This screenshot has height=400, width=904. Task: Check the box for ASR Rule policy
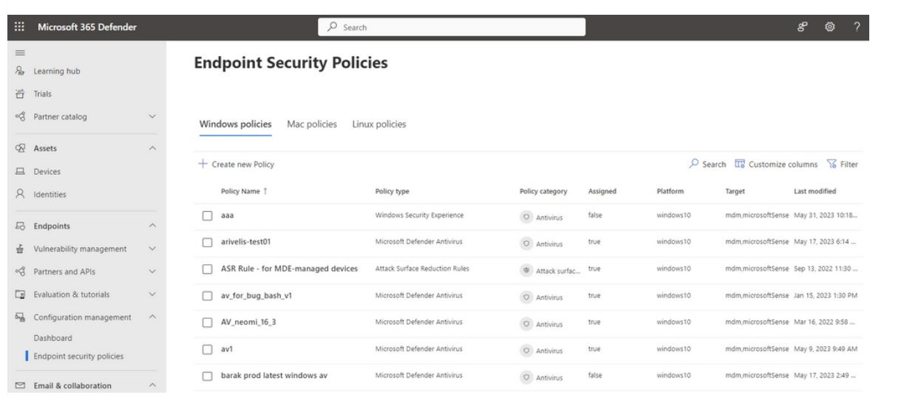click(x=208, y=269)
